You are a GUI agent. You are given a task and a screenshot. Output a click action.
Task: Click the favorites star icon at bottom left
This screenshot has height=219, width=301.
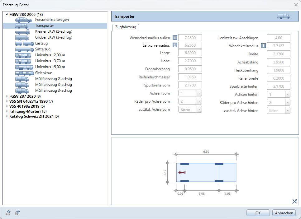tap(17, 213)
